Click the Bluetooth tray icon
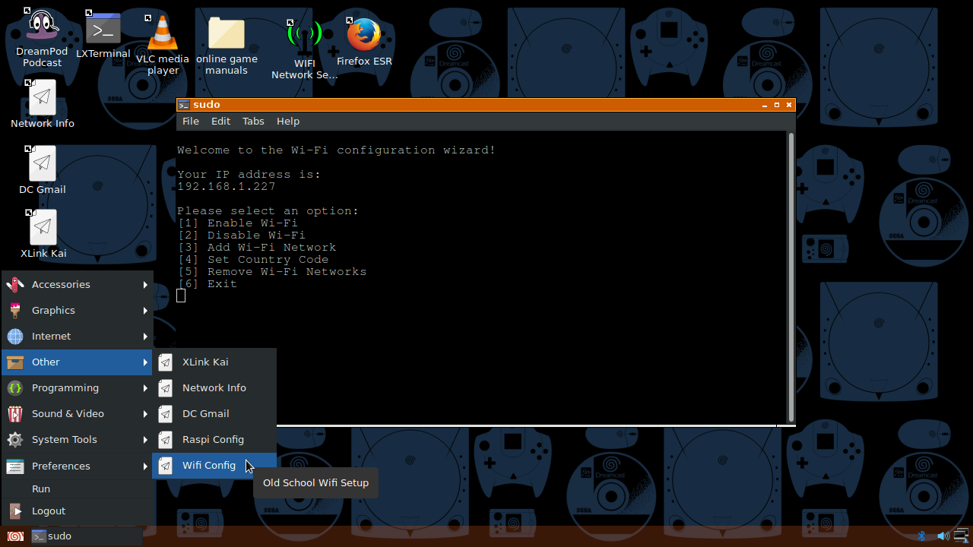Image resolution: width=973 pixels, height=547 pixels. pyautogui.click(x=921, y=536)
